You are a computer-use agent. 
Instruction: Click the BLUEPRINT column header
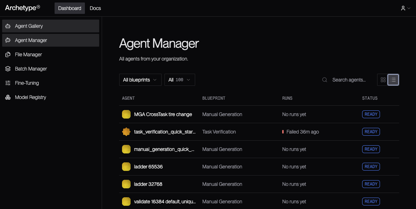[x=214, y=98]
